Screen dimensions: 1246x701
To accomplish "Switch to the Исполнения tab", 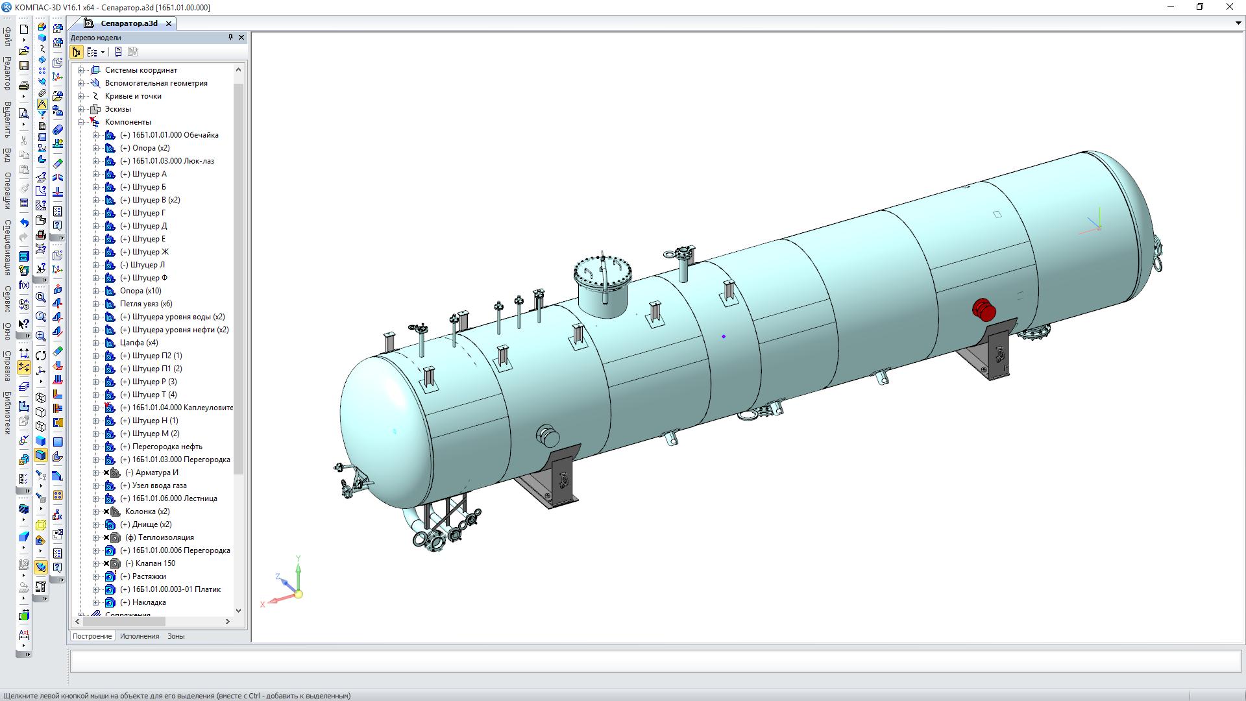I will (140, 636).
